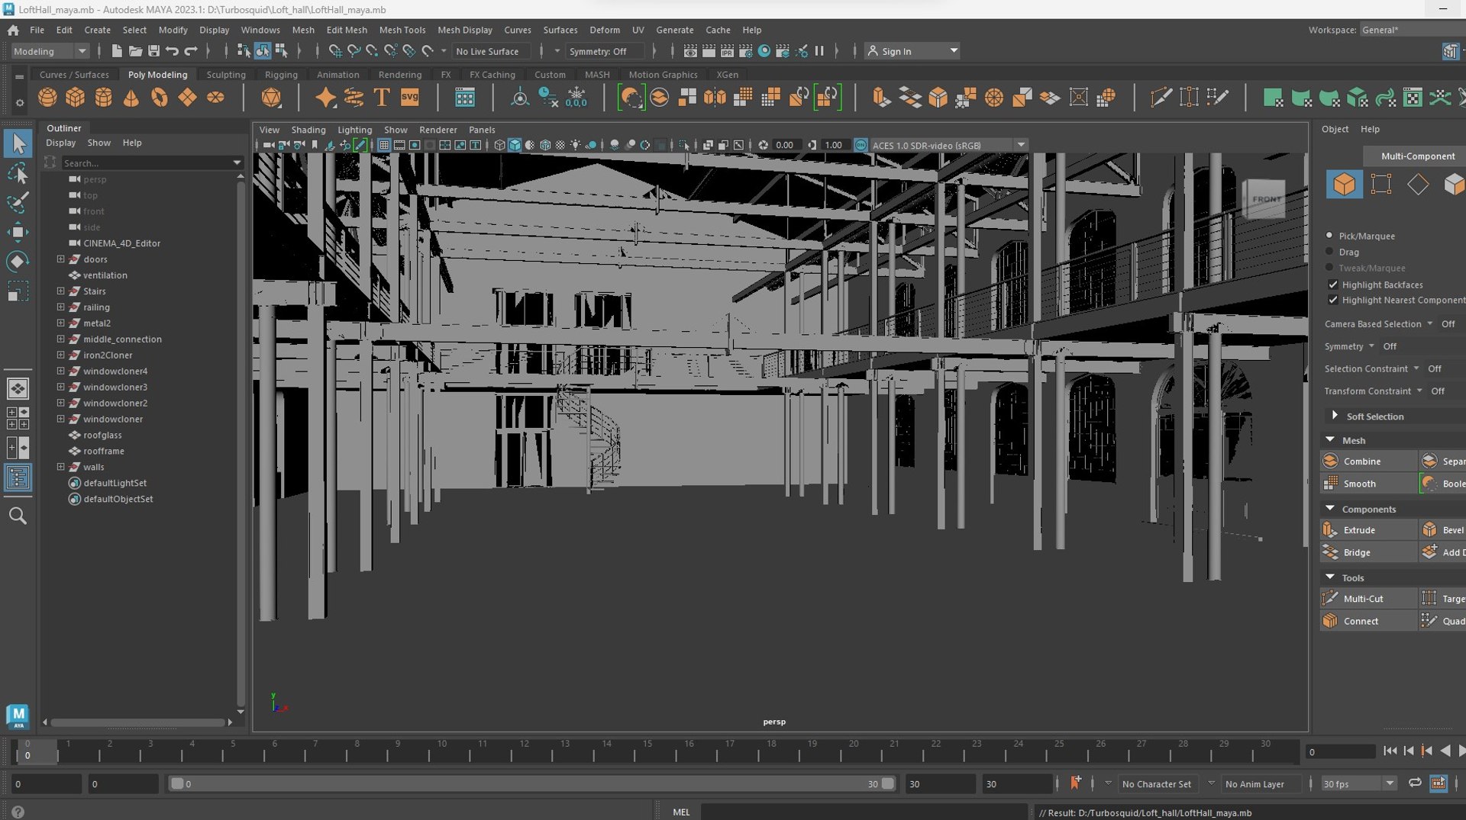
Task: Choose the Scale tool in toolbox
Action: [18, 291]
